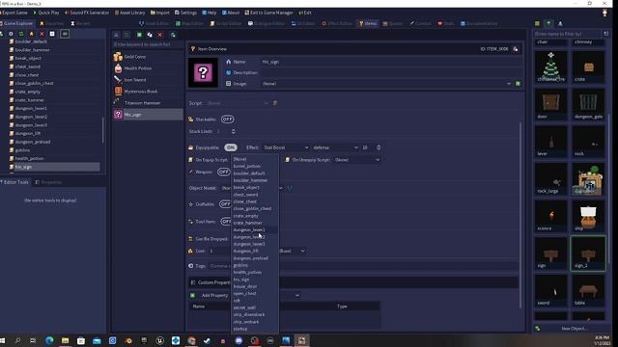Image resolution: width=618 pixels, height=347 pixels.
Task: Click the green icon beside Image dropdown
Action: [518, 84]
